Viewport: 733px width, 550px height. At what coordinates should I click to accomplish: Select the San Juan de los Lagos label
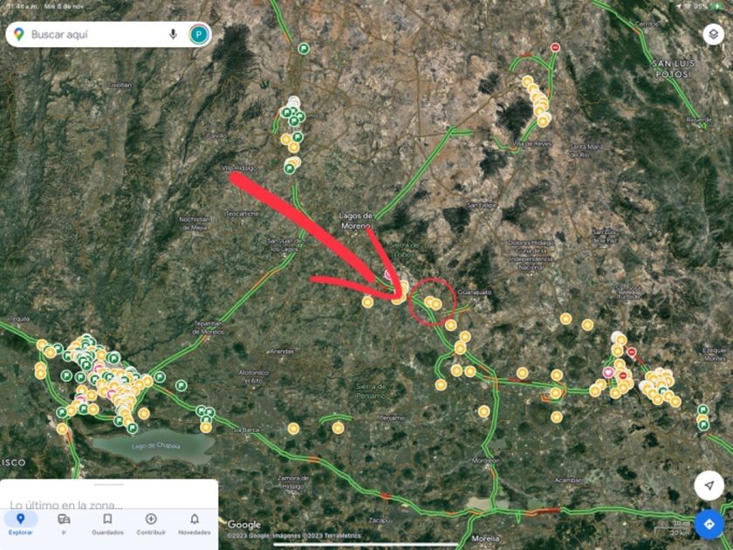point(284,244)
